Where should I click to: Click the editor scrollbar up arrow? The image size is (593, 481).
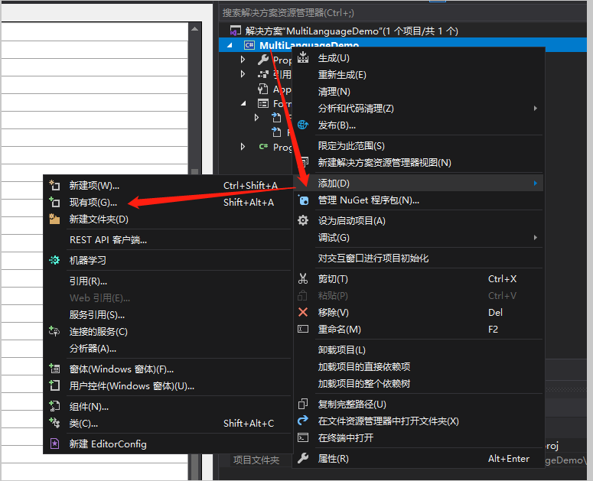point(194,29)
